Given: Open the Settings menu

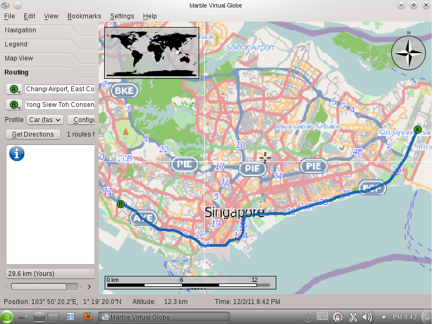Looking at the screenshot, I should tap(122, 16).
